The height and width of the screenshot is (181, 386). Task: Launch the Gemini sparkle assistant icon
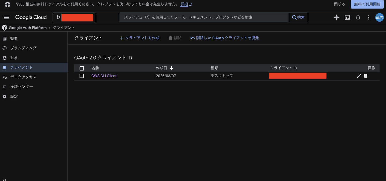pos(336,17)
